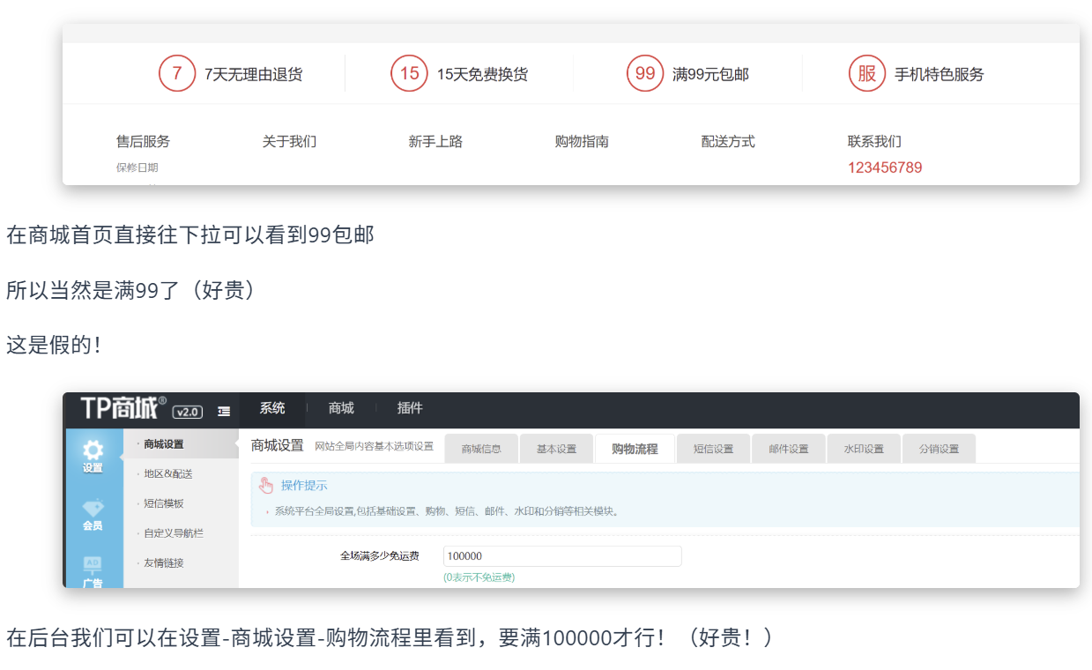The width and height of the screenshot is (1092, 670).
Task: Click the 全场满多少免运费 input field
Action: pos(562,556)
